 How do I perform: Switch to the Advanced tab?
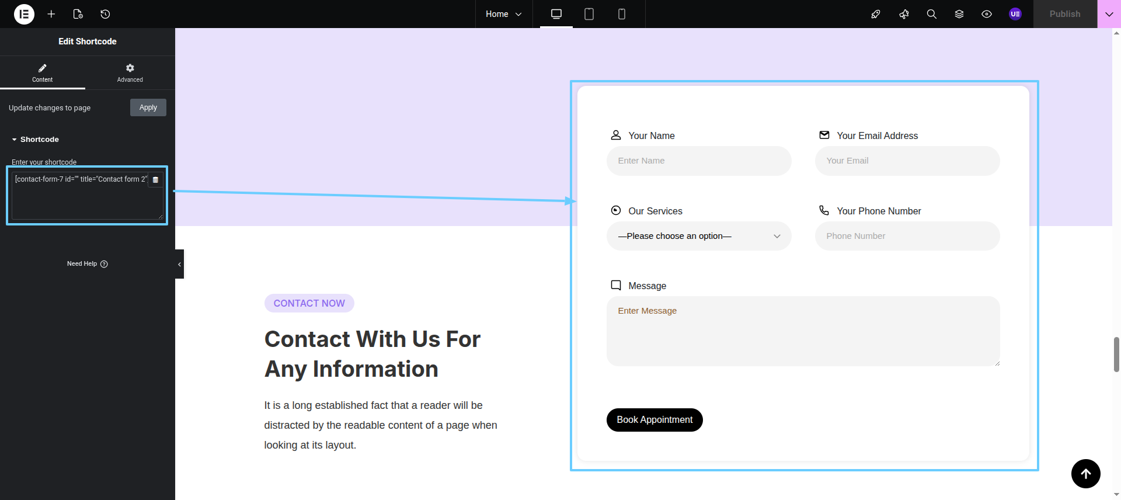tap(130, 73)
